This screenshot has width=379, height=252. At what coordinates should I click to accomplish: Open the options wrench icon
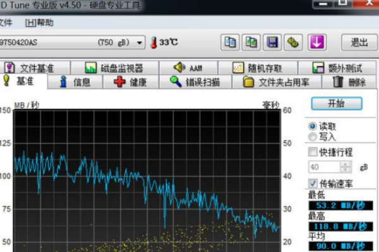pos(293,42)
